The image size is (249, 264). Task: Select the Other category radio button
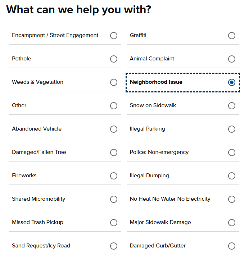(x=114, y=106)
